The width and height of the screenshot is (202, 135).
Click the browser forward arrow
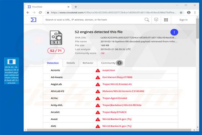point(34,13)
